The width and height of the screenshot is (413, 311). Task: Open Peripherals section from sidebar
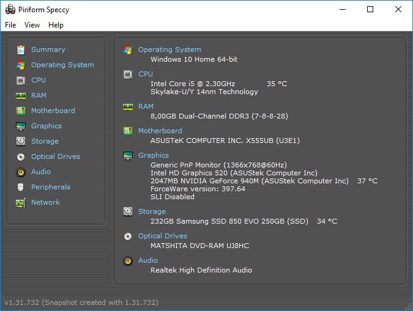(x=51, y=187)
